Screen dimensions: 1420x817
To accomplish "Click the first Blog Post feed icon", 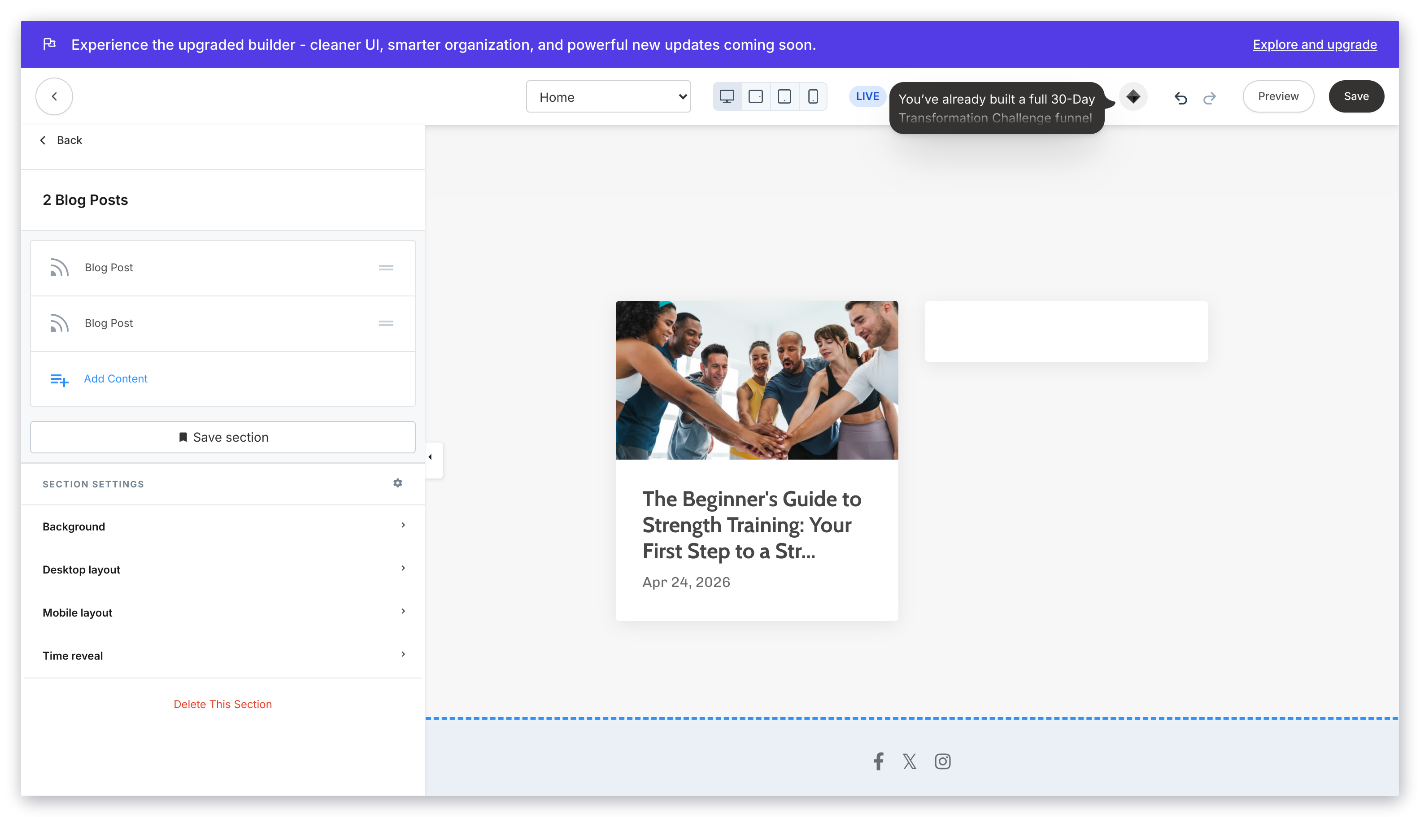I will 59,268.
